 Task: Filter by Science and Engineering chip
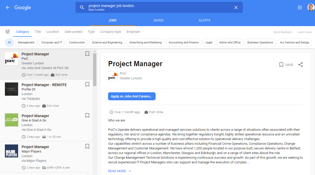coord(107,43)
